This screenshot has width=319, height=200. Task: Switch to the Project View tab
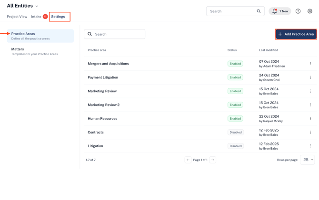point(17,17)
